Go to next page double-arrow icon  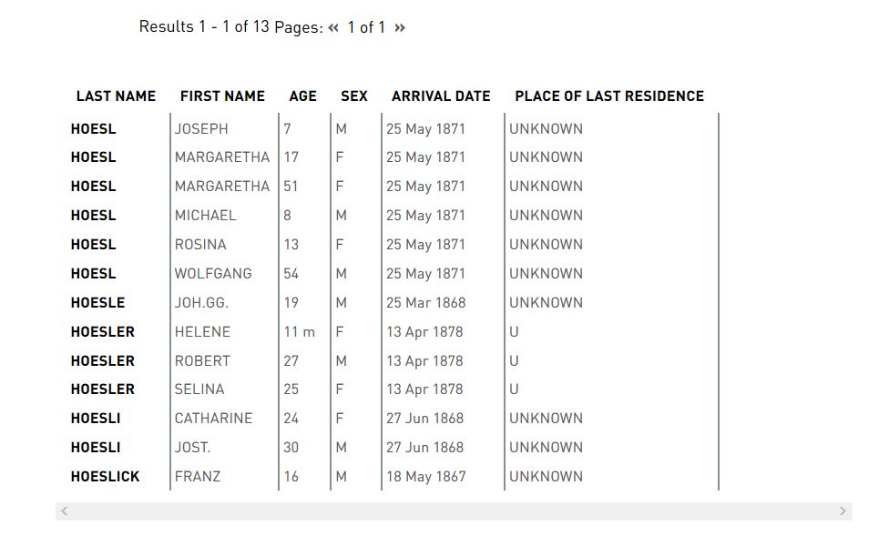tap(400, 28)
